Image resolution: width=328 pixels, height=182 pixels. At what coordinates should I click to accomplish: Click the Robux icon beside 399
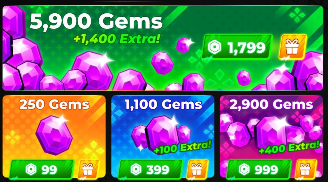click(x=136, y=169)
